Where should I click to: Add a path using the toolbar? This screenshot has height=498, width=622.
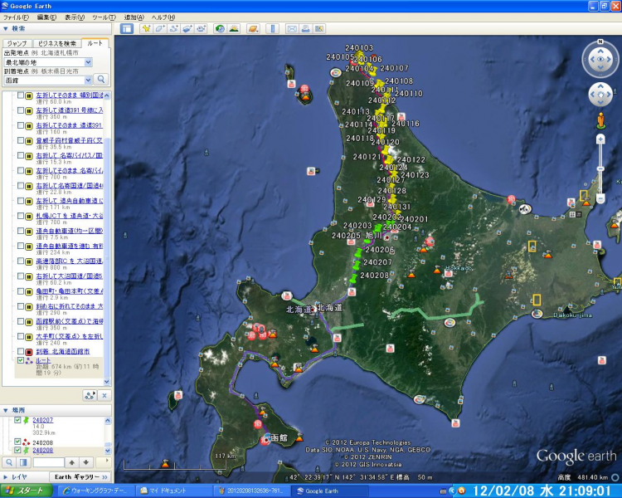point(173,28)
